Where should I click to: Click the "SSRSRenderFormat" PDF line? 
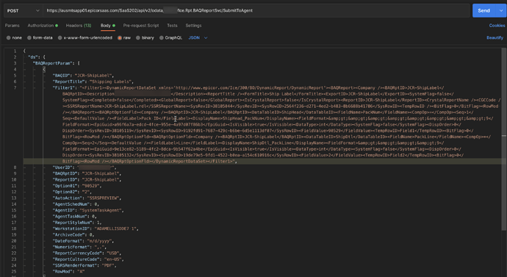point(84,266)
